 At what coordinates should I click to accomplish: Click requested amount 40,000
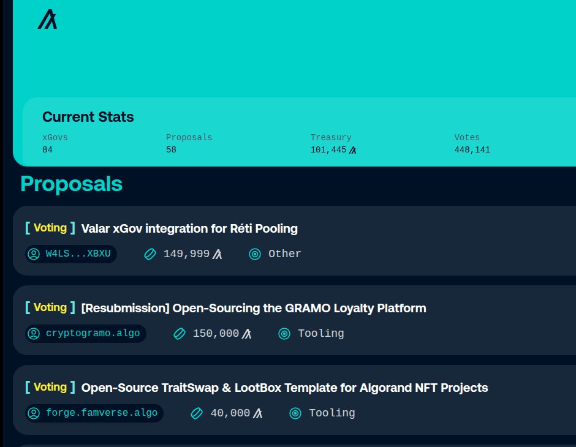pos(230,413)
